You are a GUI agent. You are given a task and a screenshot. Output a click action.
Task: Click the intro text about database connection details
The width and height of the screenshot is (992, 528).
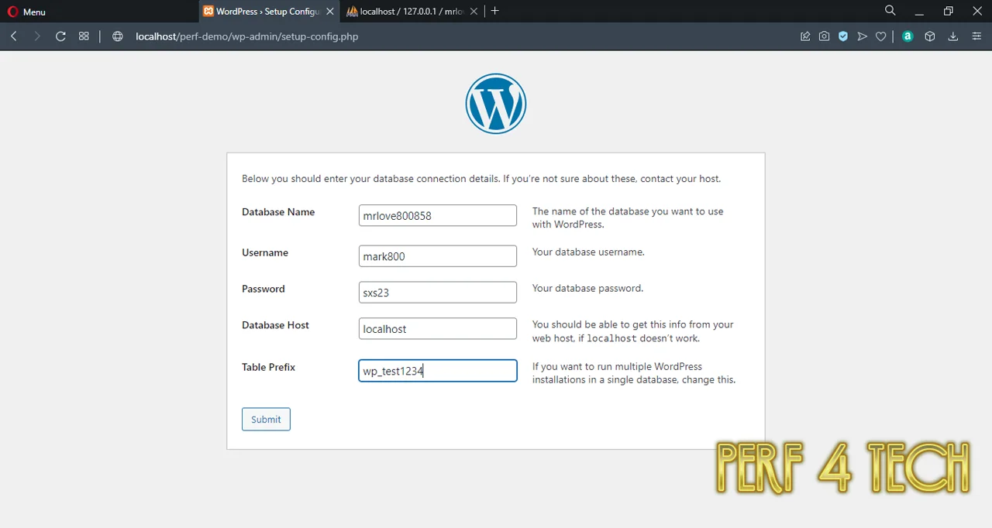tap(481, 178)
